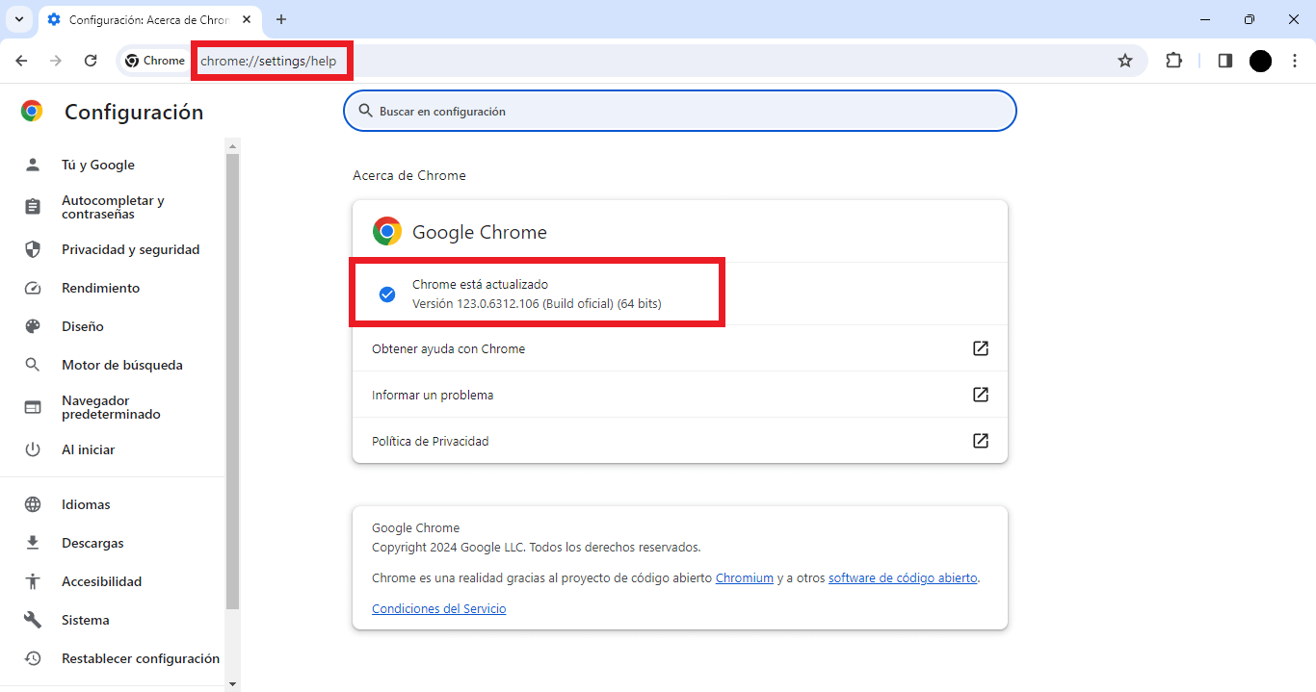Click the download icon beside Descargas
This screenshot has height=692, width=1316.
(x=33, y=543)
